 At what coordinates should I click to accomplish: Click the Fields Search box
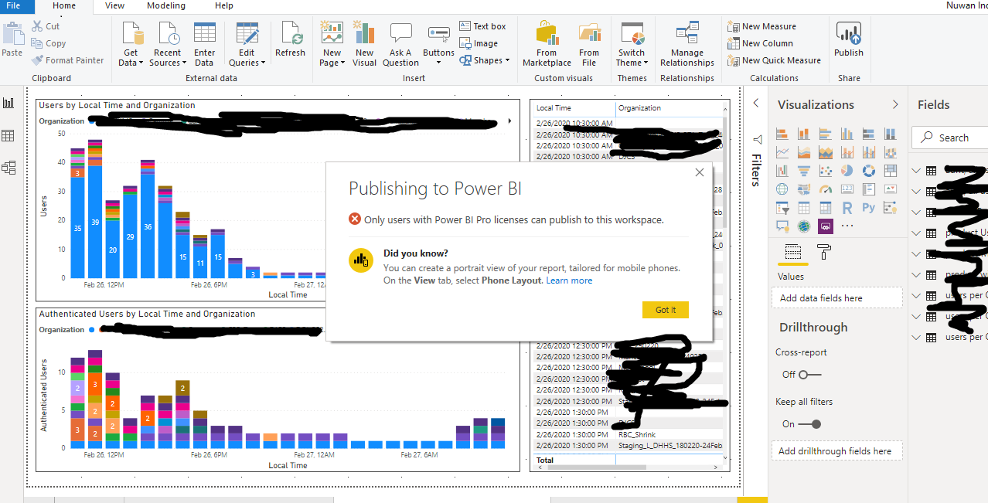click(x=949, y=138)
